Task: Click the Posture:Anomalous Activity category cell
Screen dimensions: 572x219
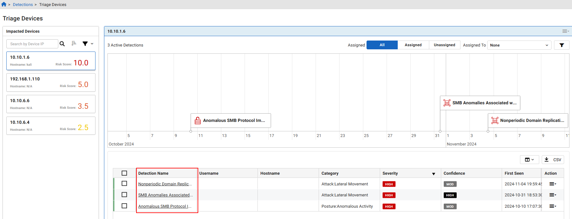Action: click(347, 206)
